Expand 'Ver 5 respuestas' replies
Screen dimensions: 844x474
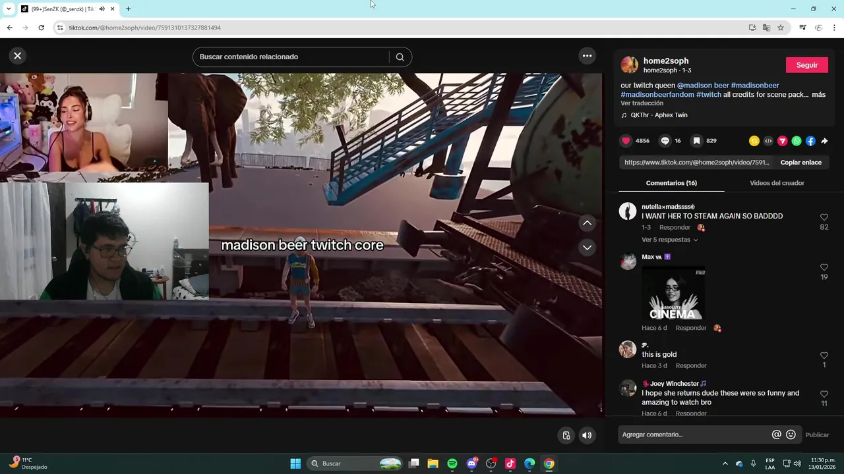click(669, 240)
